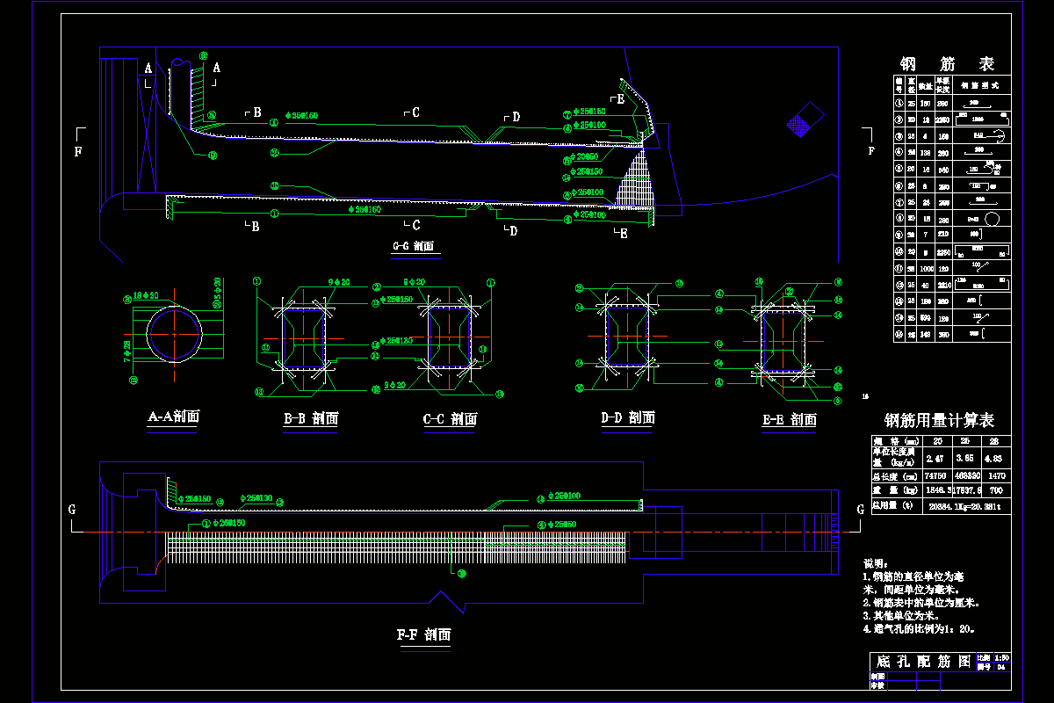Select the 底孔配筋图 drawing title
1054x703 pixels.
(924, 661)
